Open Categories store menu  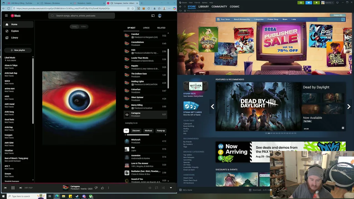click(259, 19)
